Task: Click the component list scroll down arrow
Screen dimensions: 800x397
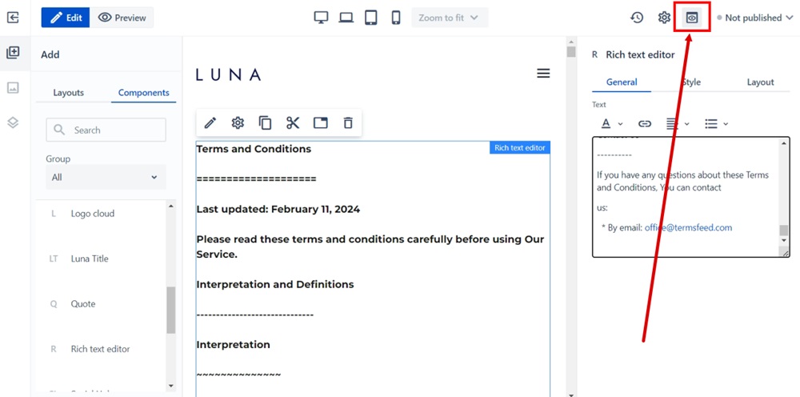Action: tap(171, 386)
